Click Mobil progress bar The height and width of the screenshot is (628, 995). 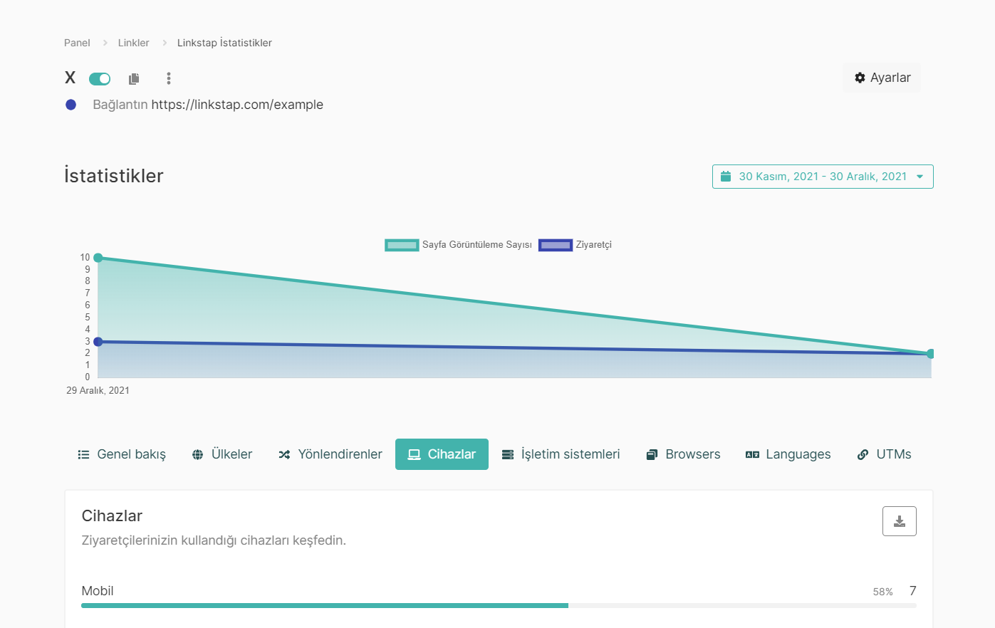point(499,605)
